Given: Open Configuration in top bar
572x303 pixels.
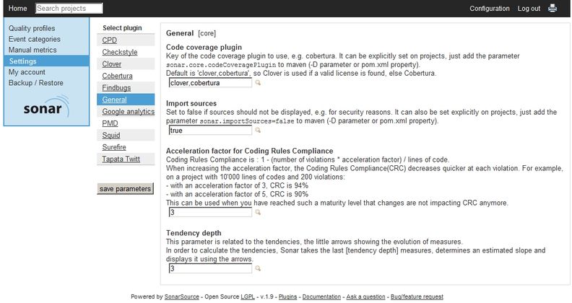Looking at the screenshot, I should (x=490, y=9).
